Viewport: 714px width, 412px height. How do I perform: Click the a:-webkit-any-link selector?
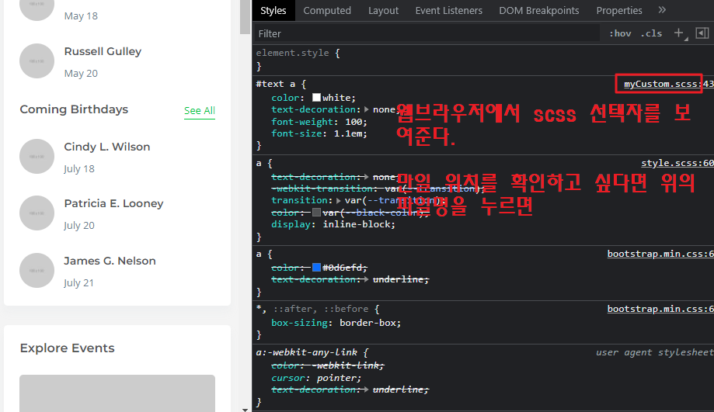306,352
